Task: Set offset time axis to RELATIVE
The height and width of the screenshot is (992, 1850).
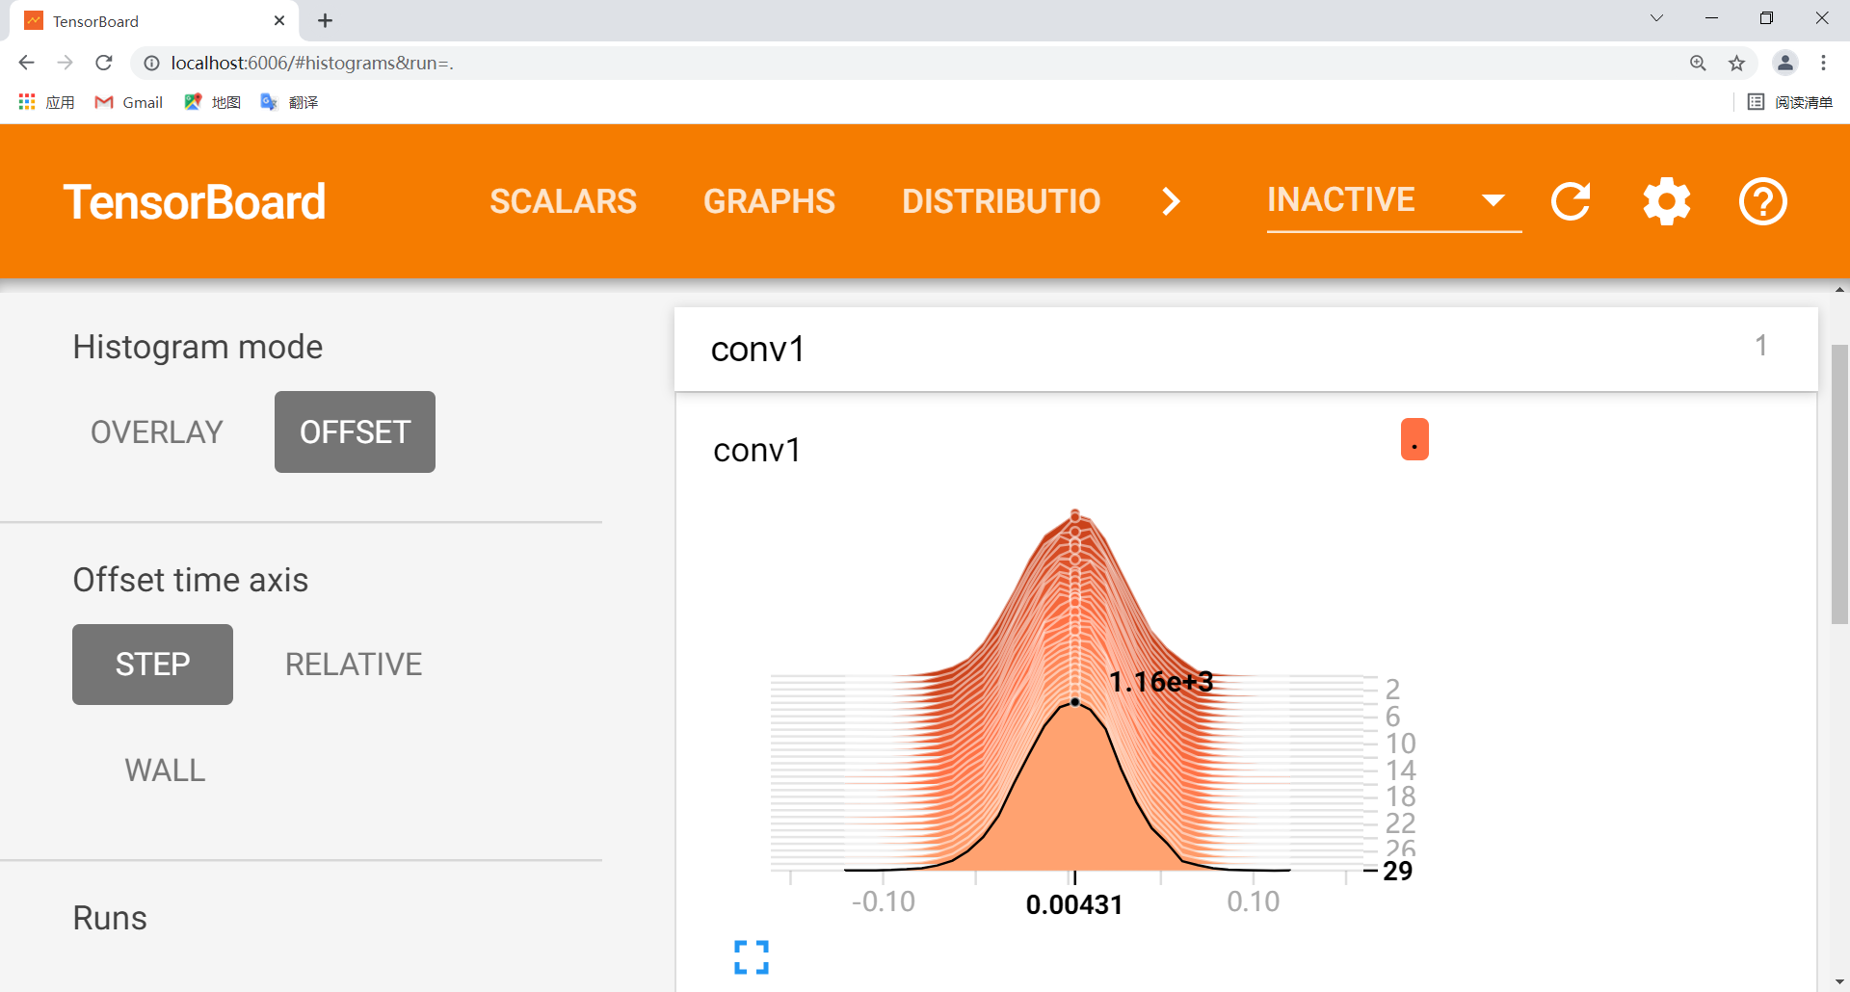Action: click(x=353, y=664)
